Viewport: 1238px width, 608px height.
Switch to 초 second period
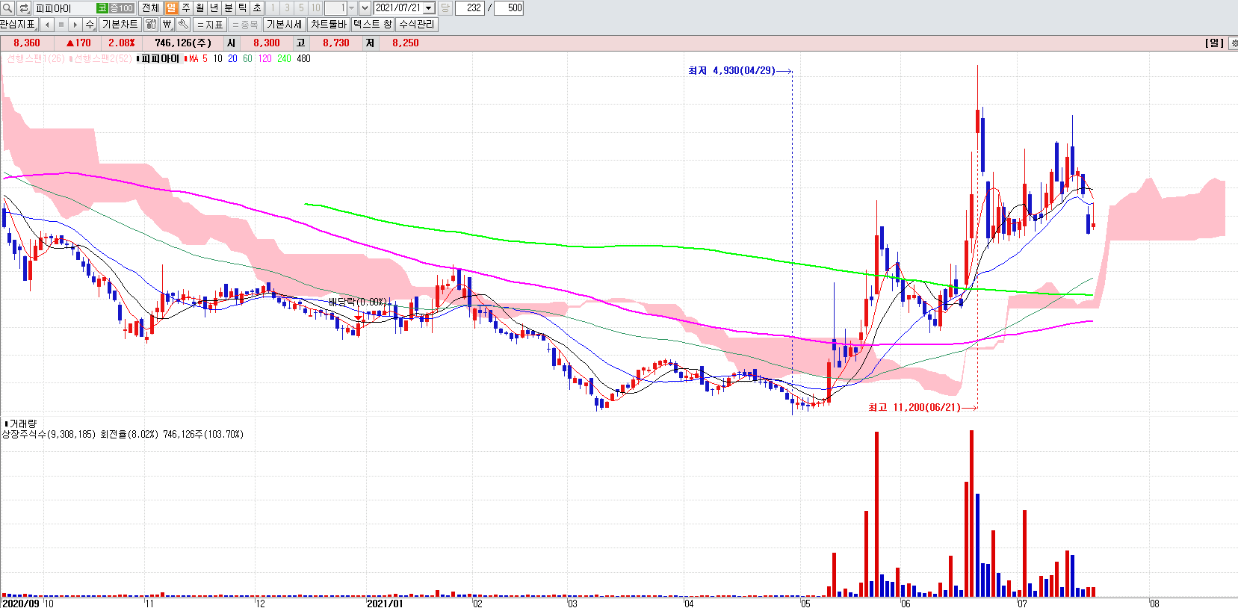257,7
